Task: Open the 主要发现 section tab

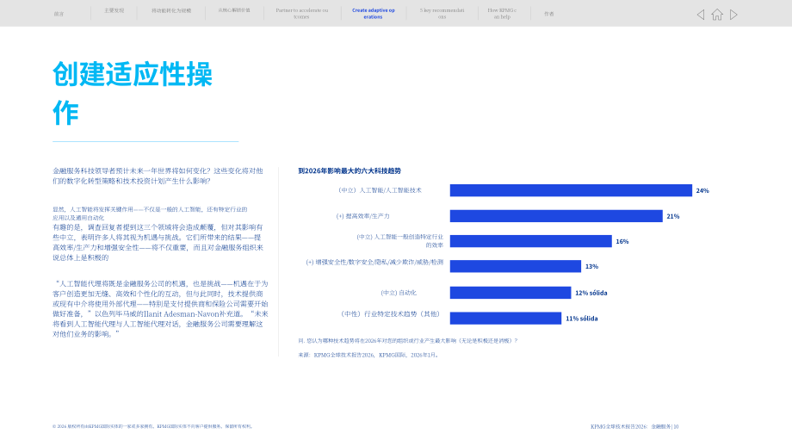Action: [x=114, y=10]
